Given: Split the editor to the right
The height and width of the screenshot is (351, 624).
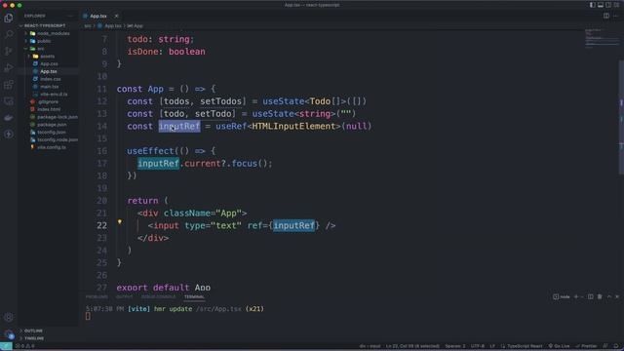Looking at the screenshot, I should pos(606,16).
